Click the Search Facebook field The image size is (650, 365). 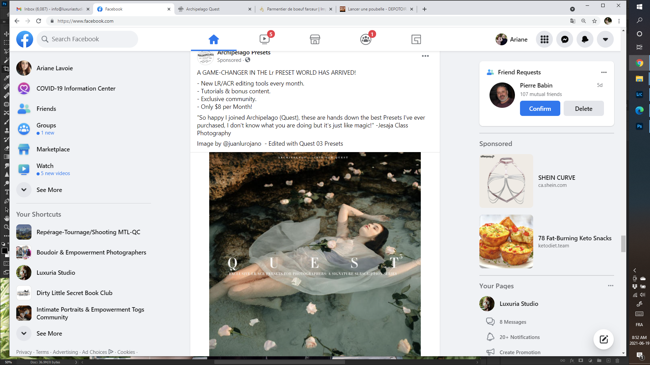coord(88,39)
